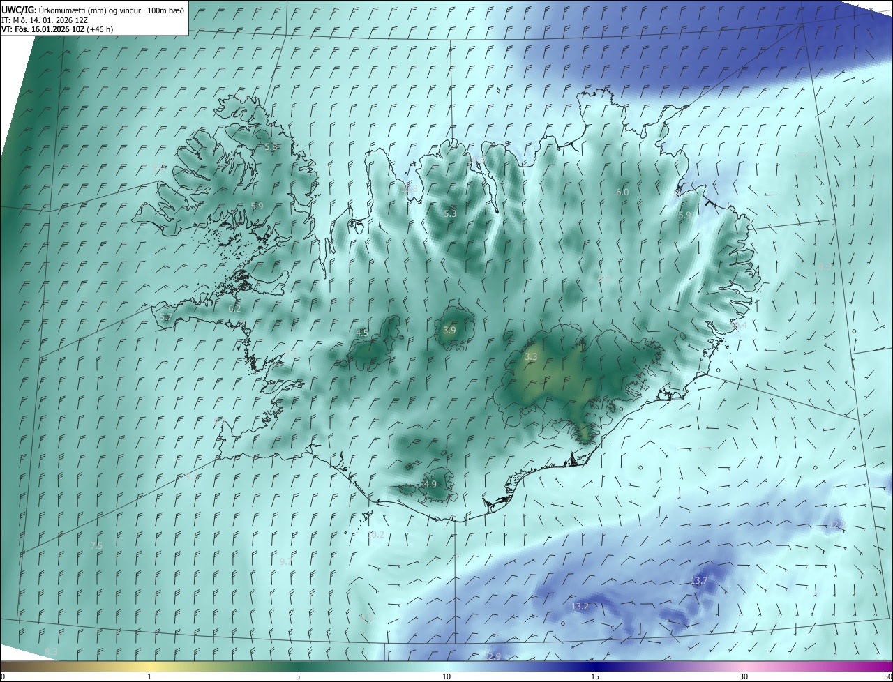The height and width of the screenshot is (682, 893).
Task: Click the color scale tick labelled 0
Action: click(3, 676)
